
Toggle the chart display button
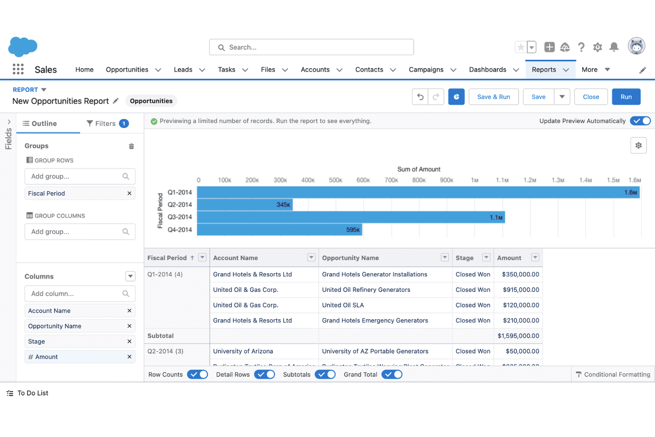tap(456, 97)
